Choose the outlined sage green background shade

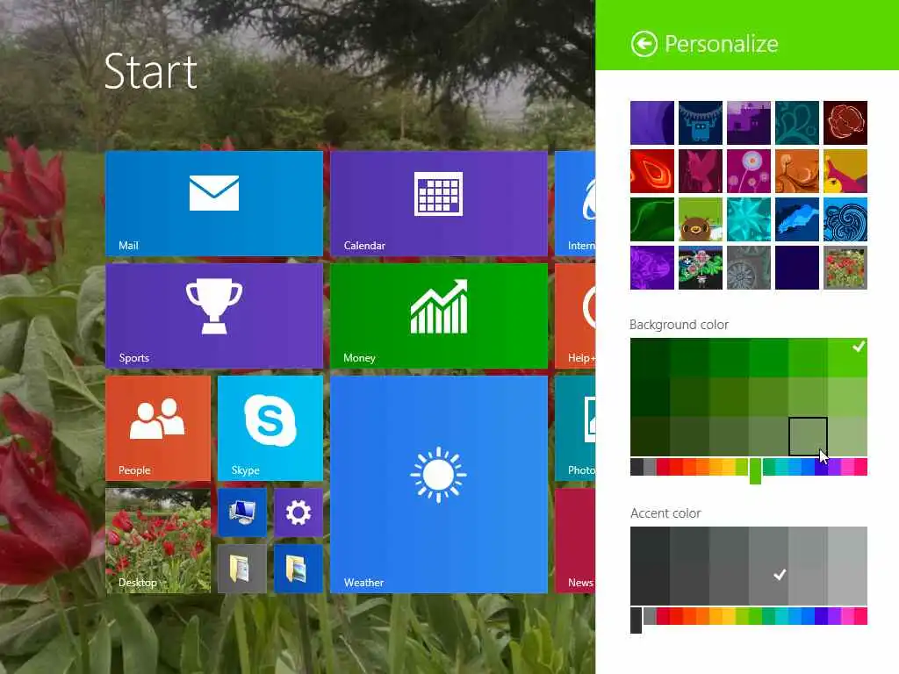tap(808, 437)
